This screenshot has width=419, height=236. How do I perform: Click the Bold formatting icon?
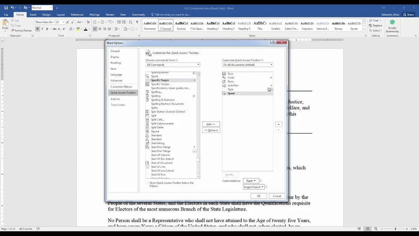(x=37, y=29)
